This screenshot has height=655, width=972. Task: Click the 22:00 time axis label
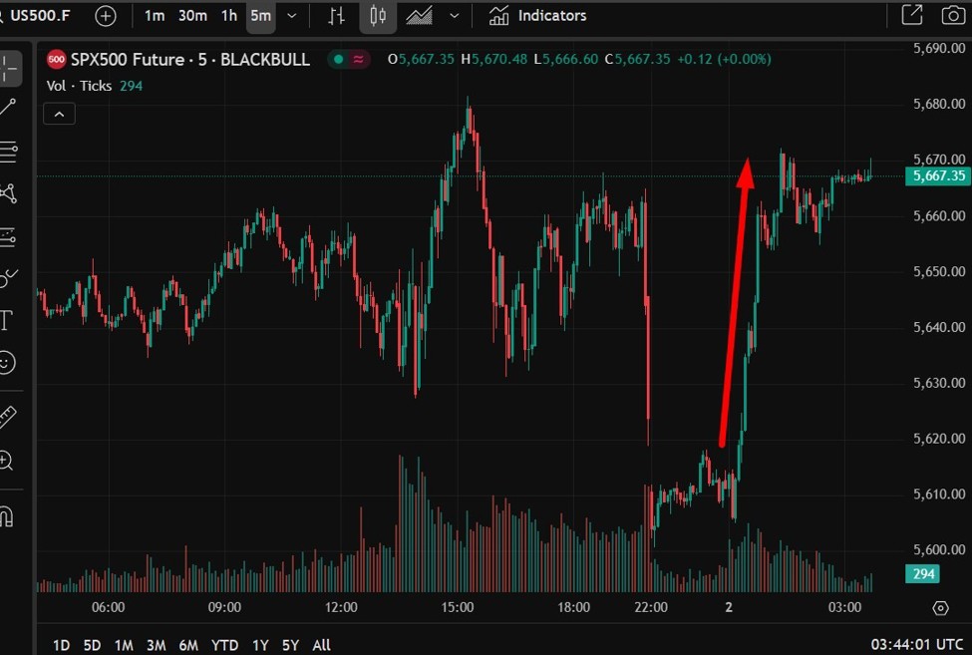pos(651,607)
